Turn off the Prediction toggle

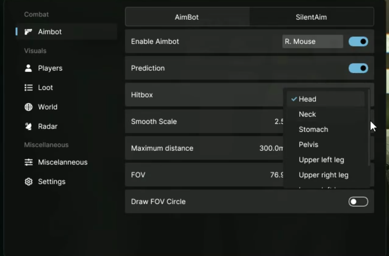(x=358, y=68)
